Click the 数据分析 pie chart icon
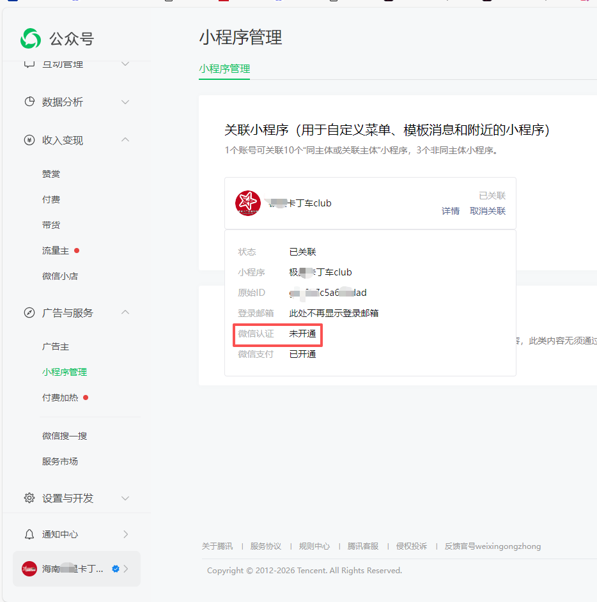Screen dimensions: 597x602 click(x=29, y=102)
